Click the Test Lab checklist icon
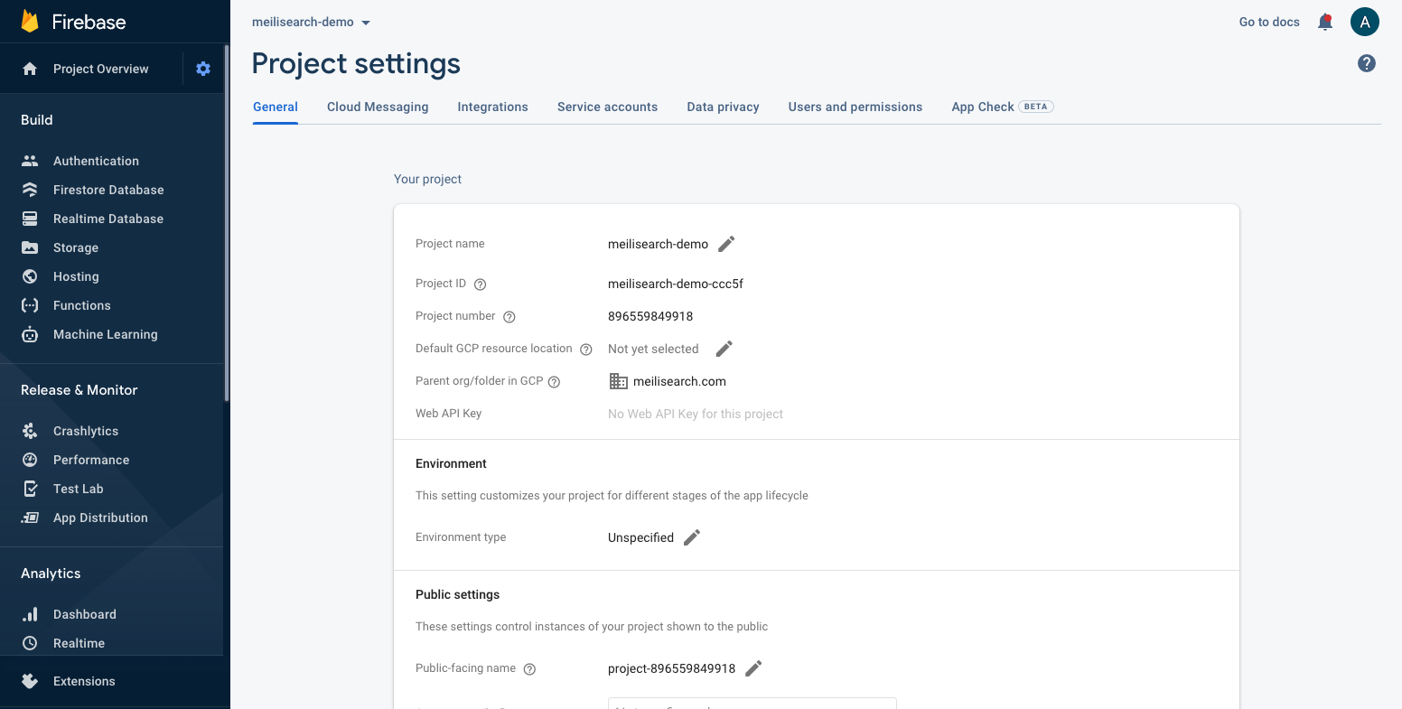The width and height of the screenshot is (1402, 709). 30,489
